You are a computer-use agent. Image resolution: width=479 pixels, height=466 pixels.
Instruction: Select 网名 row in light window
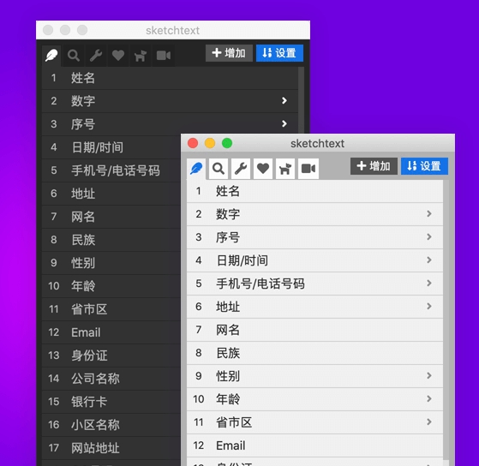point(314,330)
